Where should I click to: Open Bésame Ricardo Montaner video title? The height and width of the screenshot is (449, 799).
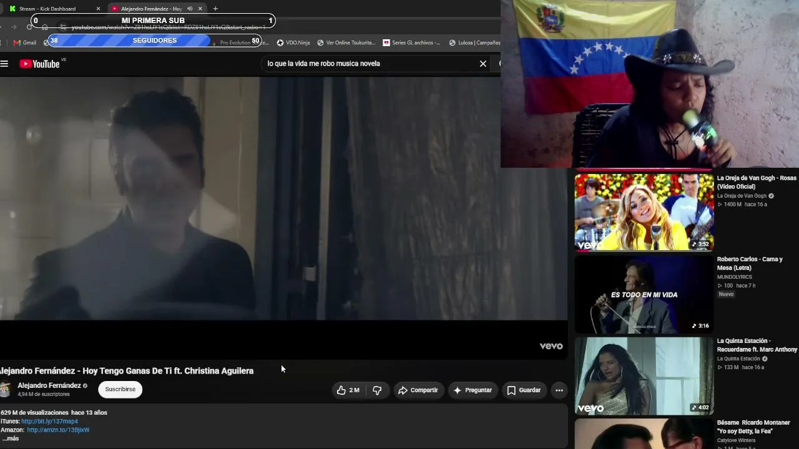tap(753, 427)
